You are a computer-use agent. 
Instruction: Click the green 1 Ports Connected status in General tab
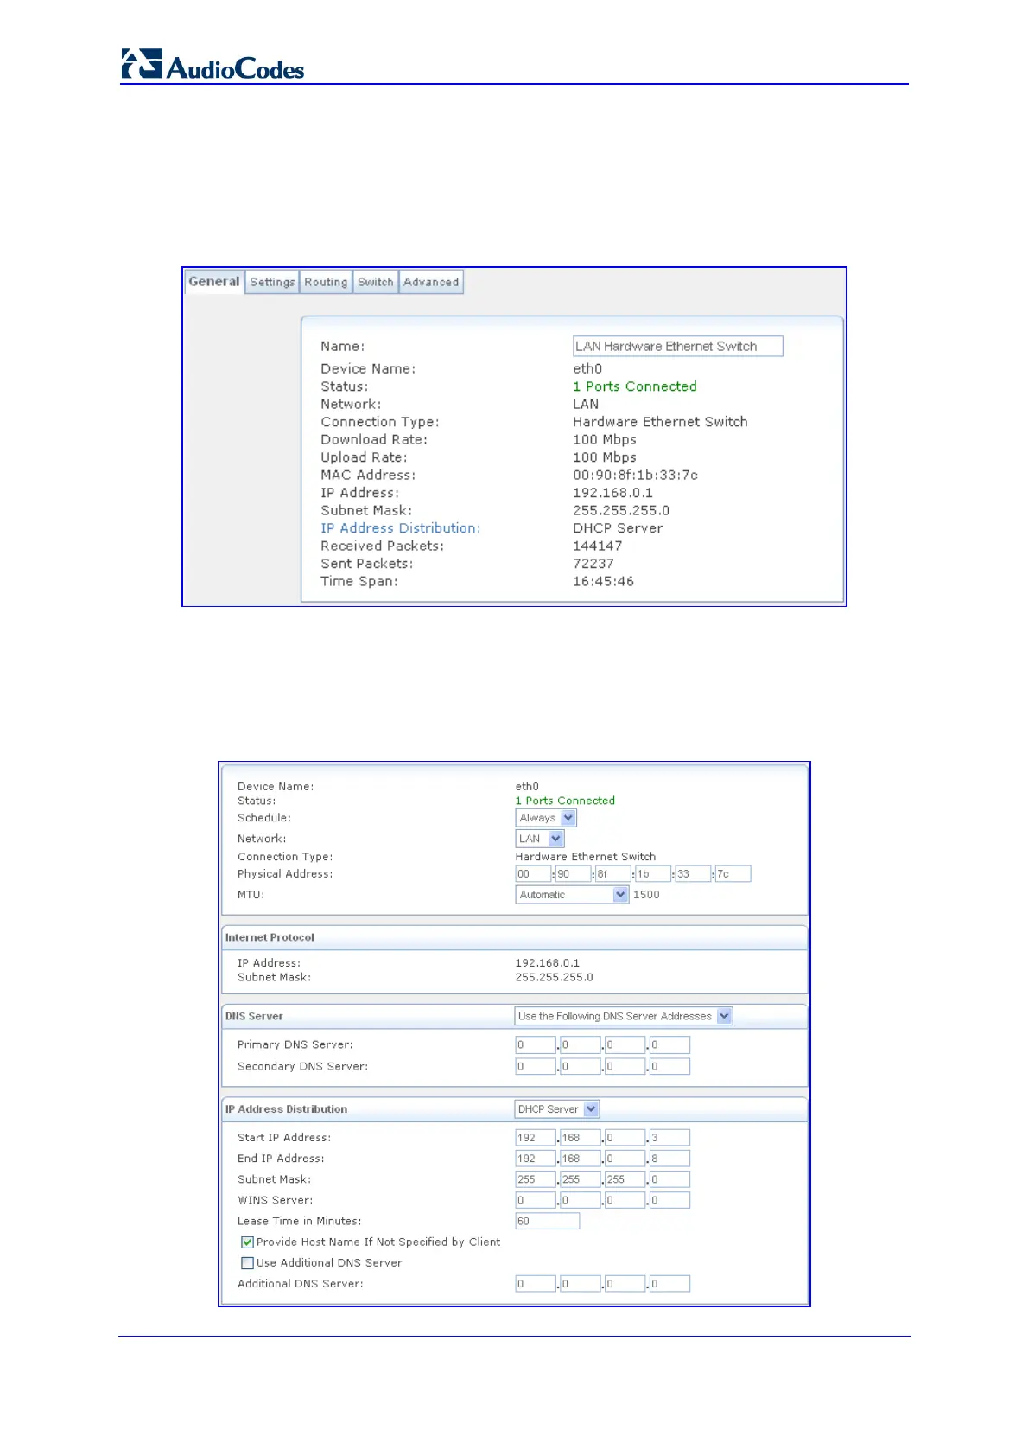click(x=634, y=386)
